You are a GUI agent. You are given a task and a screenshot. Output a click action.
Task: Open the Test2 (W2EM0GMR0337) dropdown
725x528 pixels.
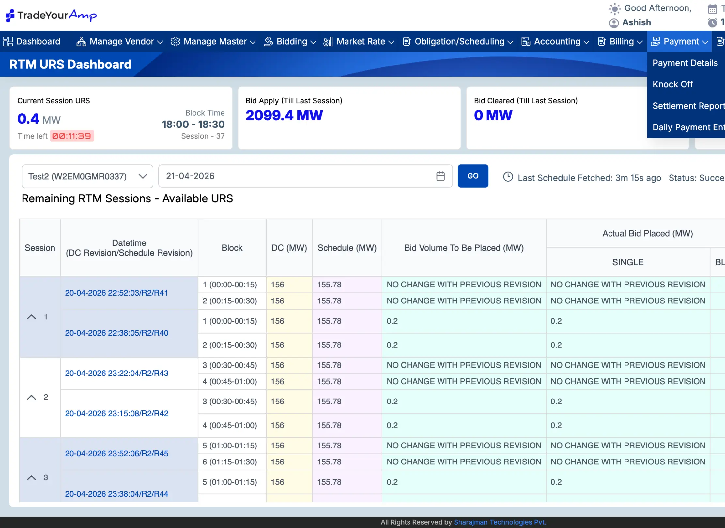tap(87, 176)
